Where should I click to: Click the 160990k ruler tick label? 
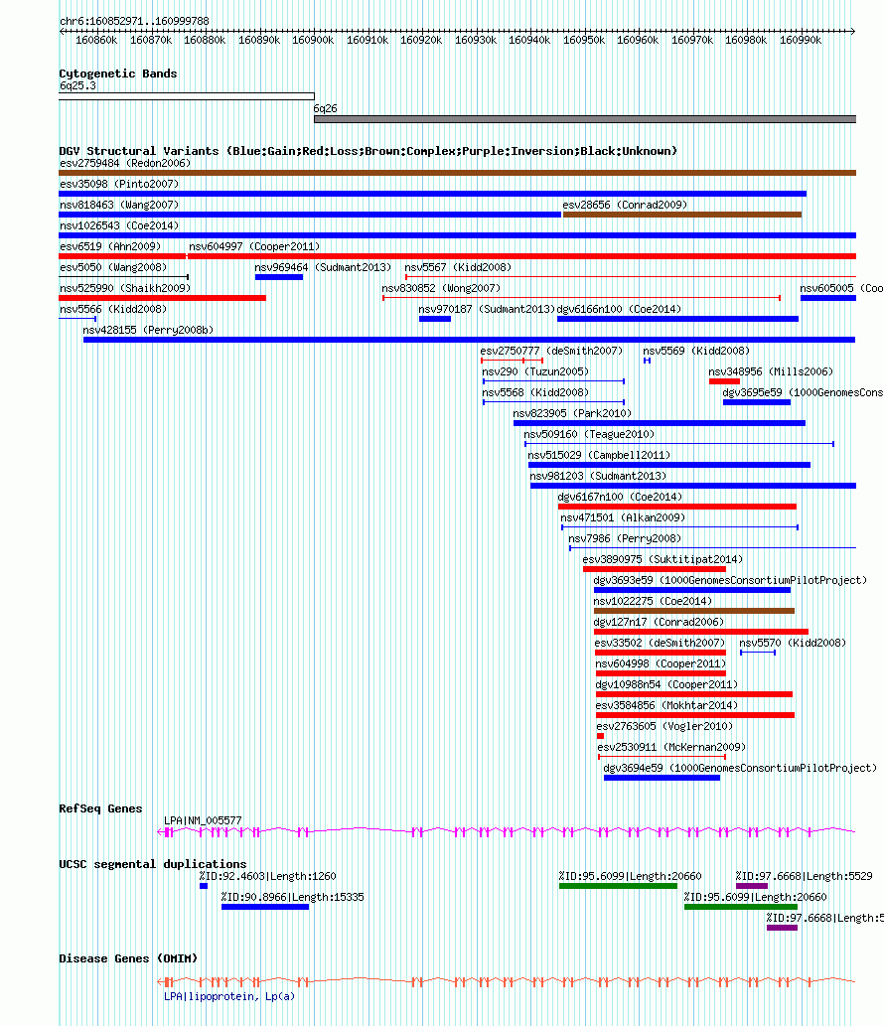[x=801, y=40]
